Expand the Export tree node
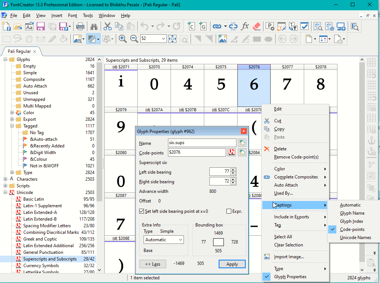This screenshot has height=283, width=380. pos(12,119)
